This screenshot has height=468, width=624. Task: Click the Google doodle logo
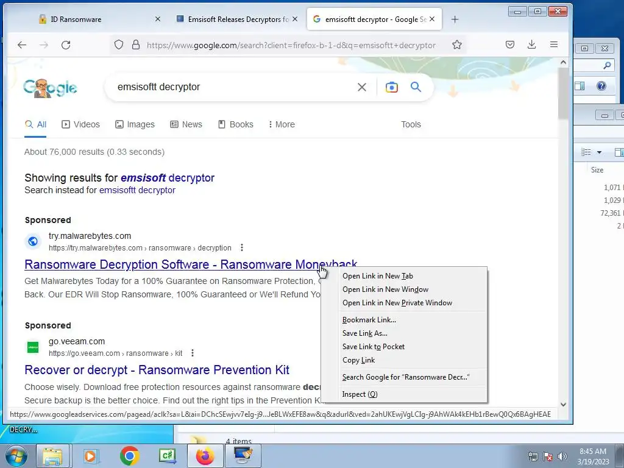(x=50, y=88)
